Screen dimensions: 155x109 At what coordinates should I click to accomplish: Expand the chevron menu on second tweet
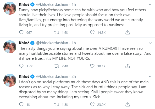click(x=150, y=43)
